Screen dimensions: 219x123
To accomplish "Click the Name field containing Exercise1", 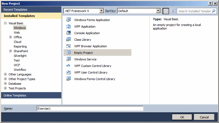I will click(90, 108).
